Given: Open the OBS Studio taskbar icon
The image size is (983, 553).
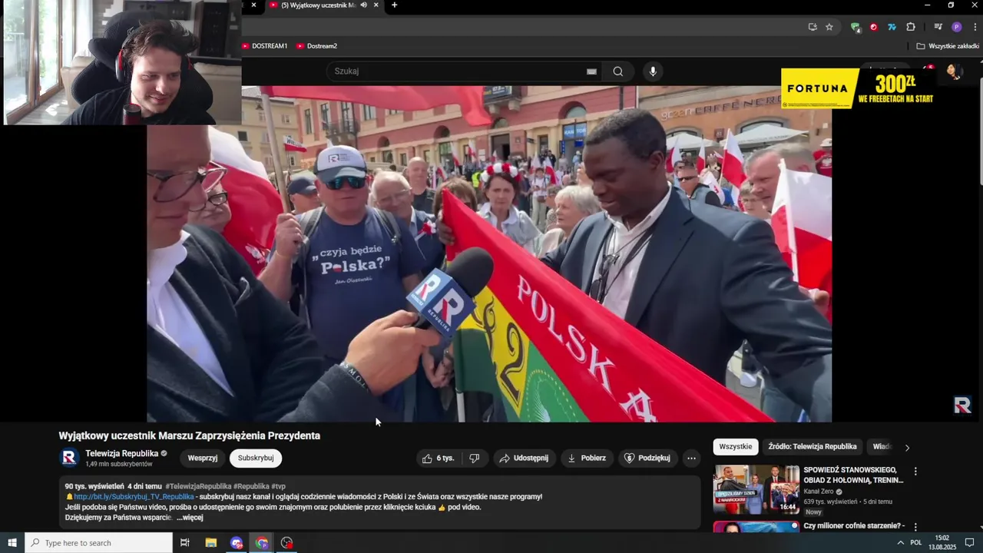Looking at the screenshot, I should [287, 543].
